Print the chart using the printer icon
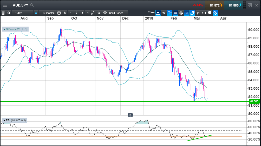This screenshot has width=261, height=146. (x=210, y=13)
